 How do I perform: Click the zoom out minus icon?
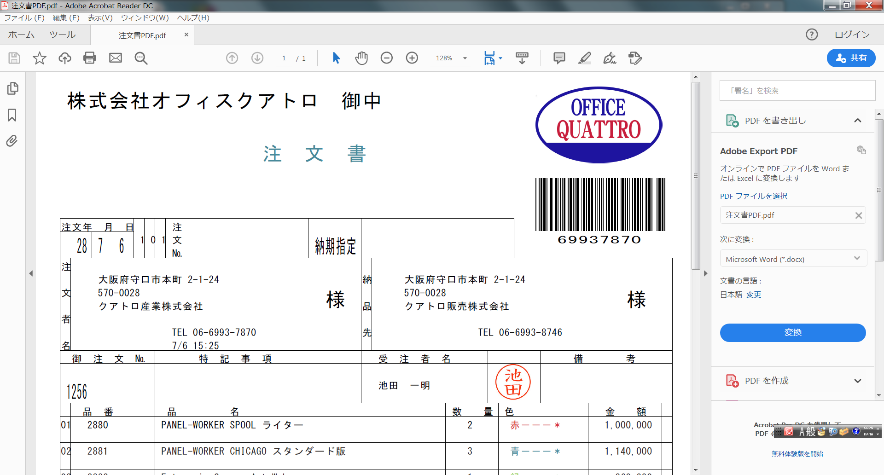click(387, 58)
